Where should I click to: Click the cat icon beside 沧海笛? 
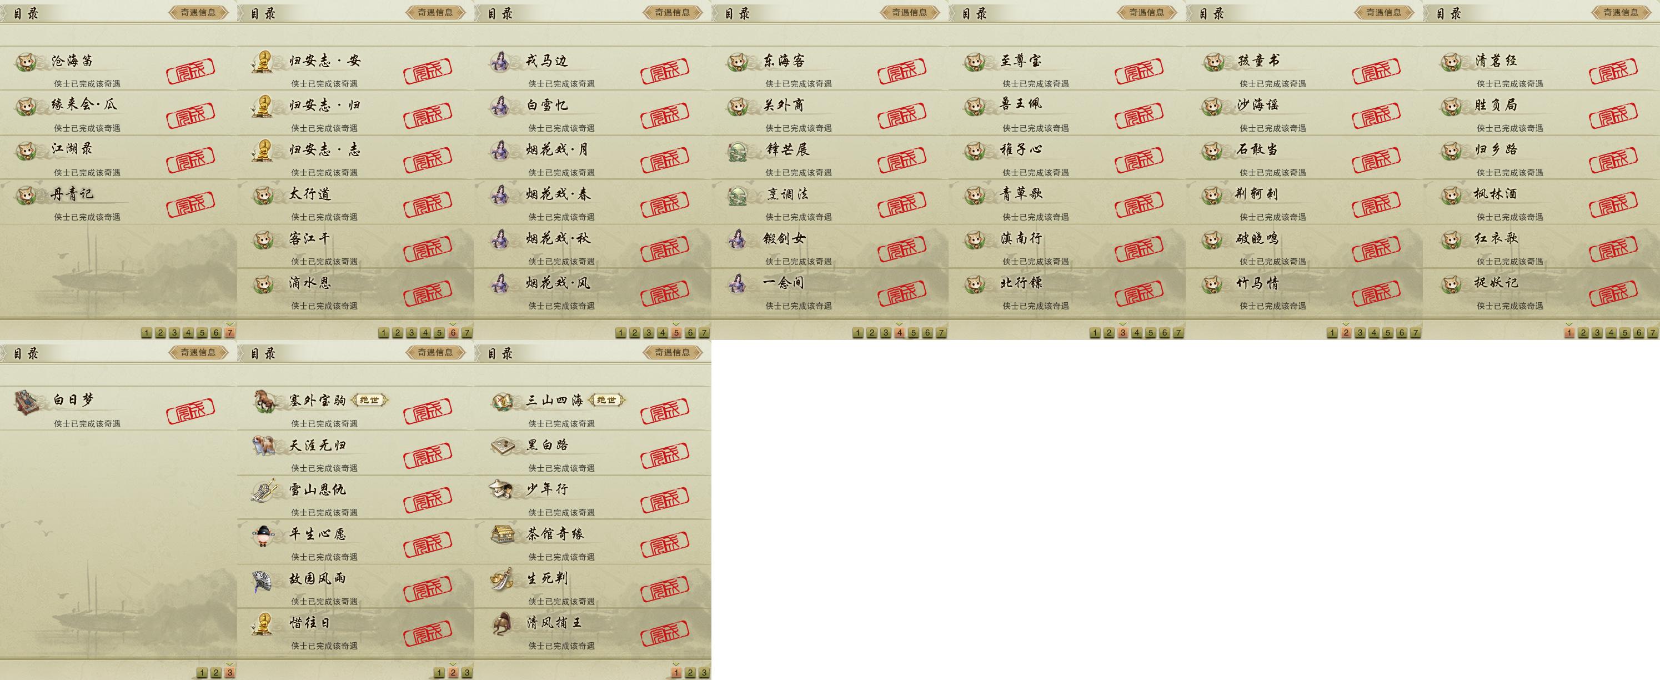(x=27, y=61)
